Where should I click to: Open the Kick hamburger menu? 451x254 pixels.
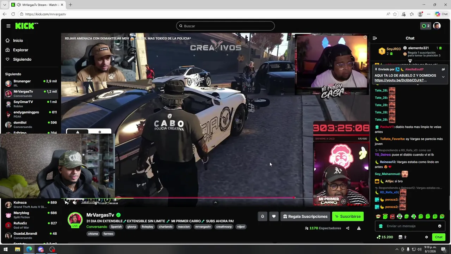(8, 26)
